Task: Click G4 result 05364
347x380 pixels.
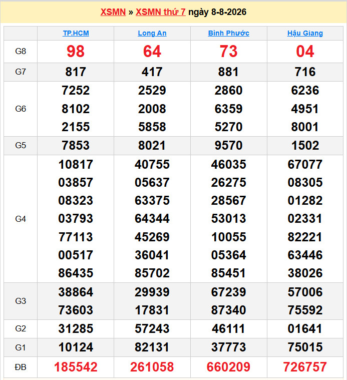Action: pos(228,255)
